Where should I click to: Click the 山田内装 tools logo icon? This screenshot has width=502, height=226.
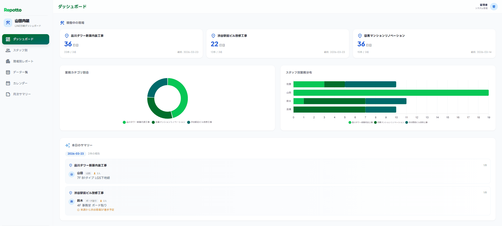(x=8, y=23)
